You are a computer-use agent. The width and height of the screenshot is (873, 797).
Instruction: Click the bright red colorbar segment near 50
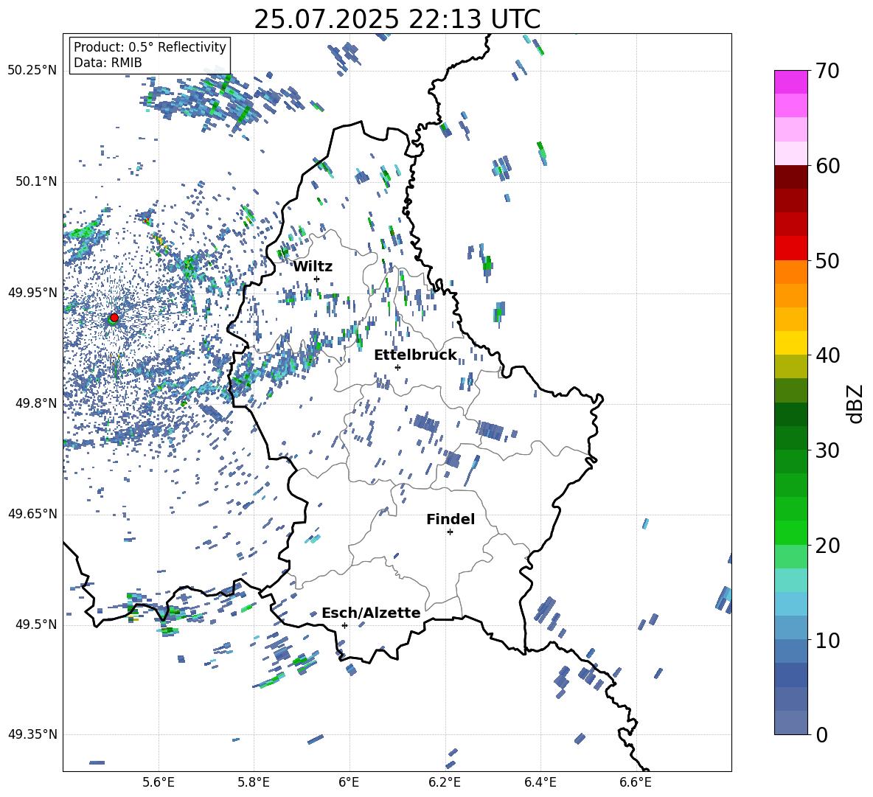(x=790, y=248)
